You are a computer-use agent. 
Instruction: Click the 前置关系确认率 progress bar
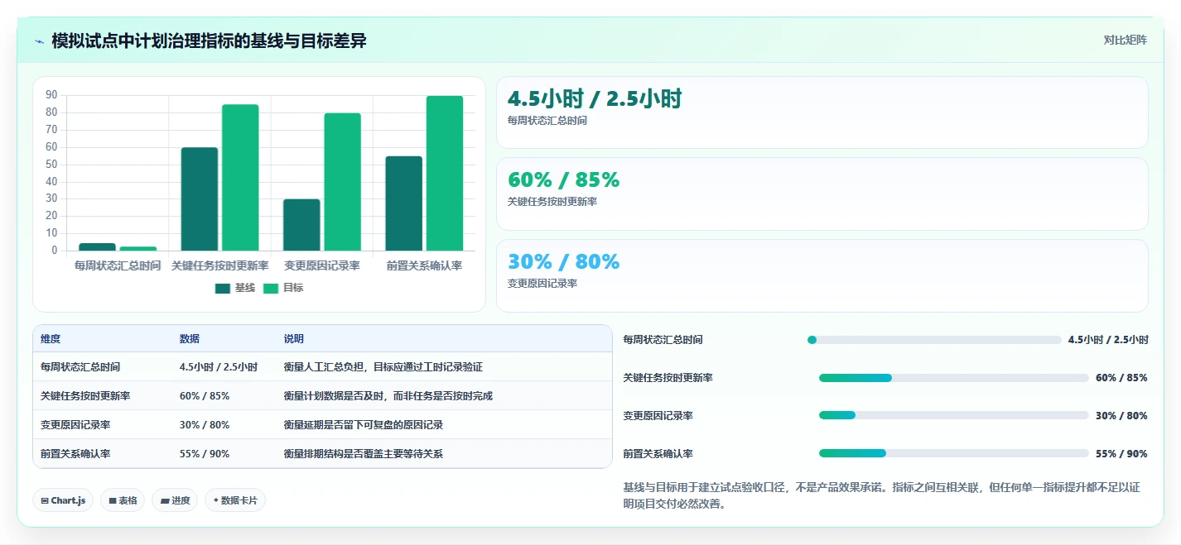[x=954, y=454]
